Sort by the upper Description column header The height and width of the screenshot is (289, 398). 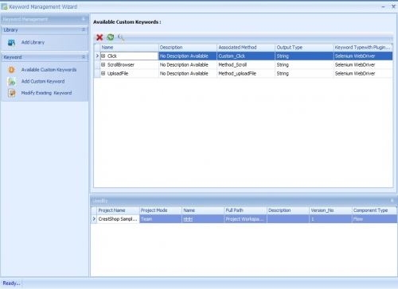coord(188,48)
